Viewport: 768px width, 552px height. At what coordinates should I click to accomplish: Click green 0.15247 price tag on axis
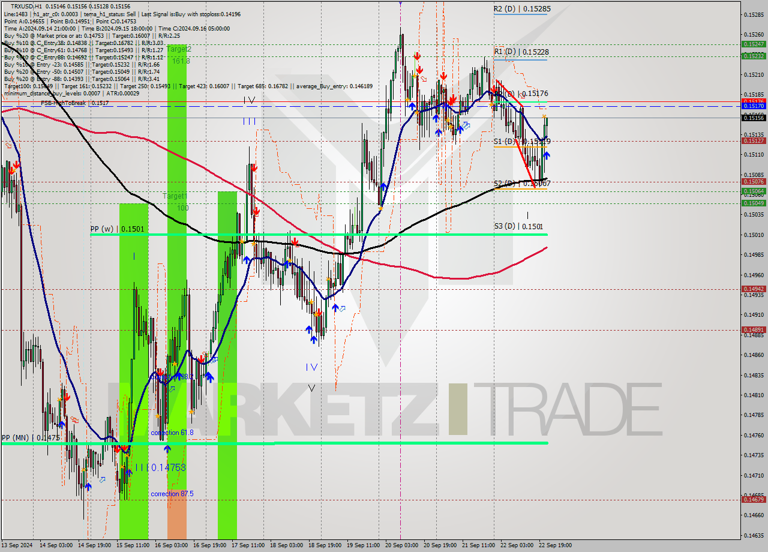click(x=754, y=44)
